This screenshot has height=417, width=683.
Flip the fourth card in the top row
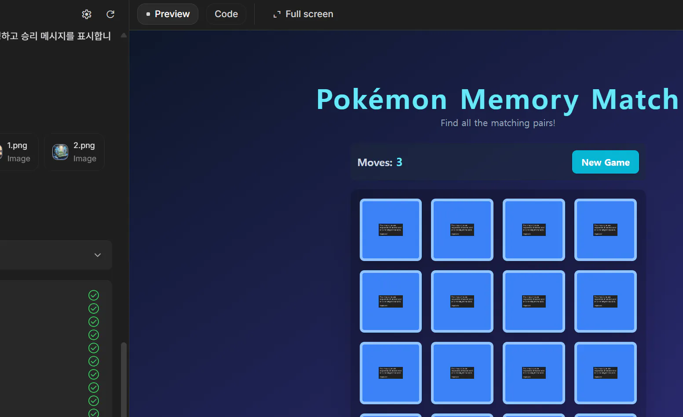tap(606, 230)
